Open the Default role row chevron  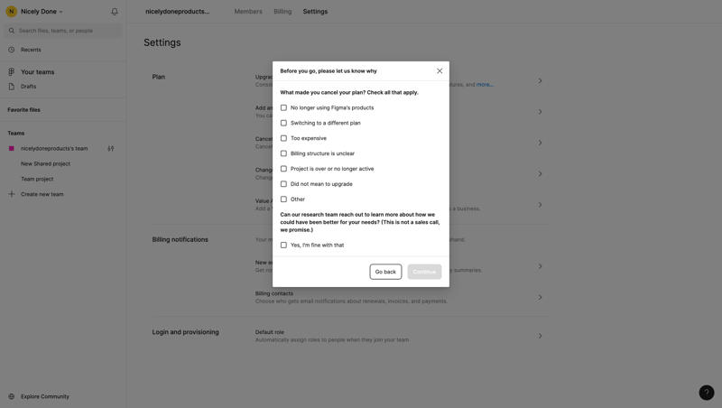[540, 336]
